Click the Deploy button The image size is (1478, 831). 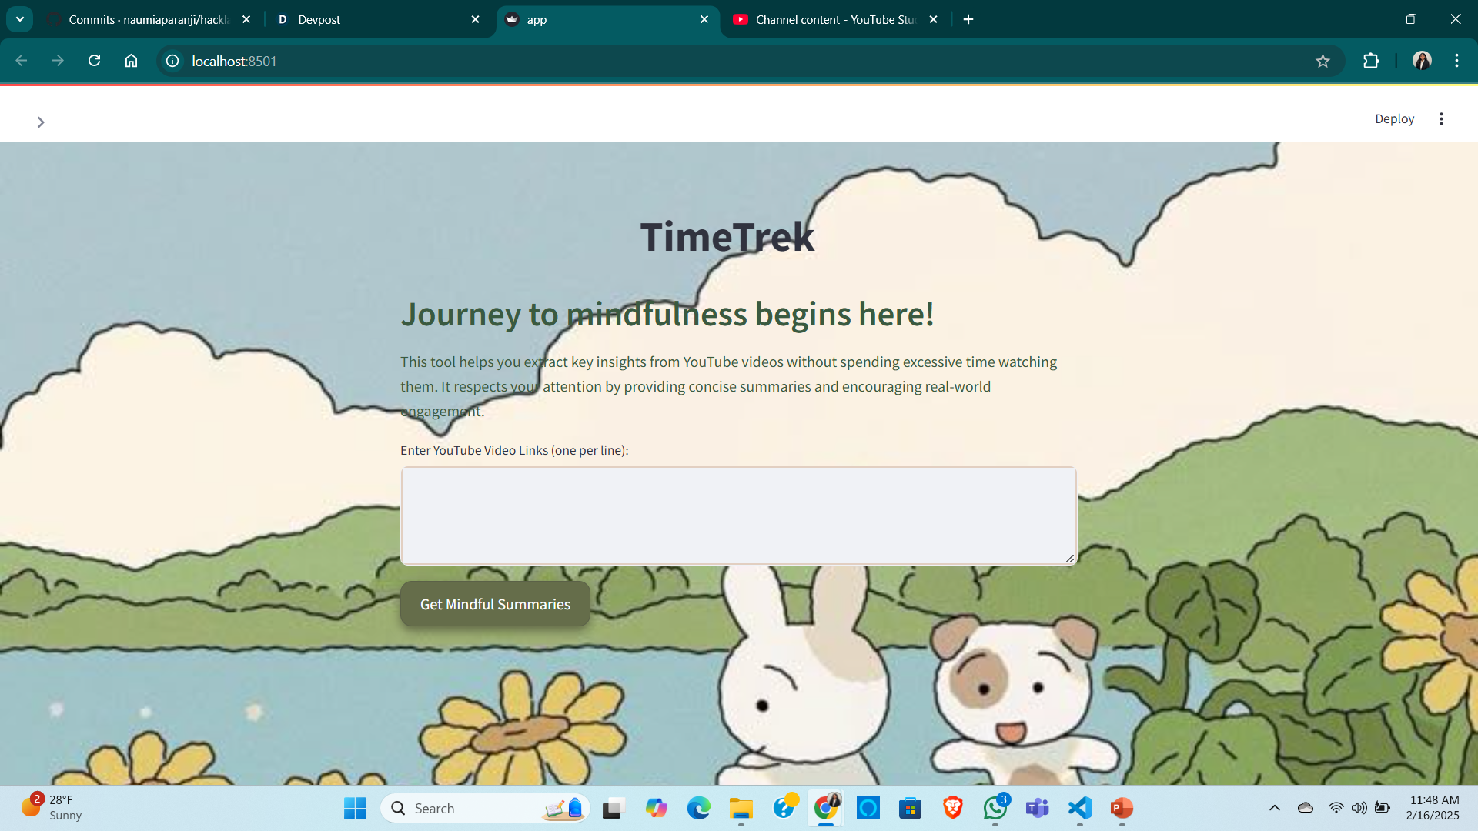[1394, 119]
